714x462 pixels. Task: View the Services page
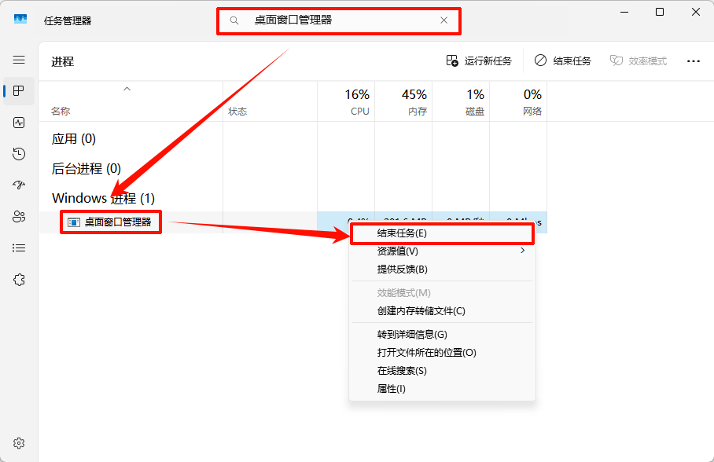17,279
